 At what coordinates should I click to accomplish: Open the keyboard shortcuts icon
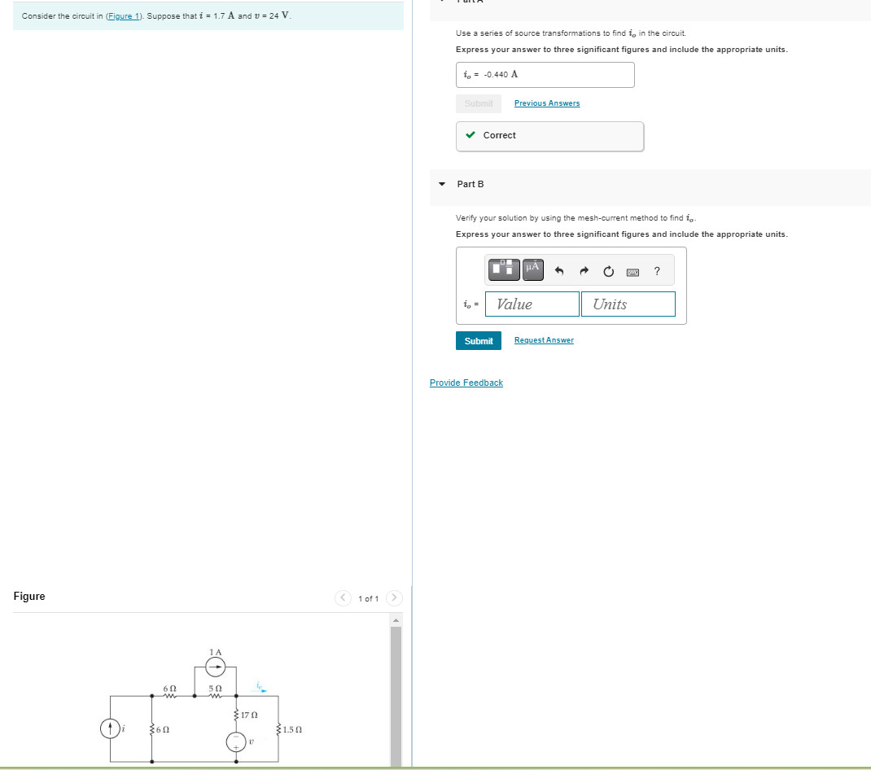[632, 270]
